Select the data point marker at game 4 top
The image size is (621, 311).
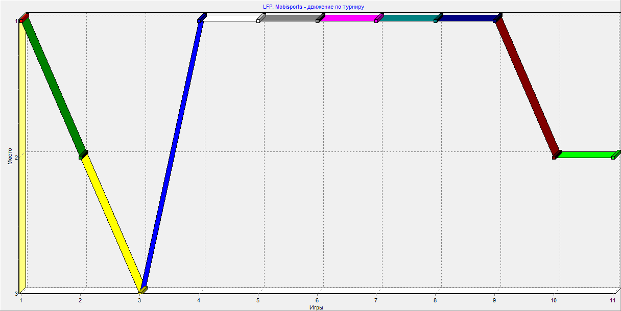click(201, 19)
